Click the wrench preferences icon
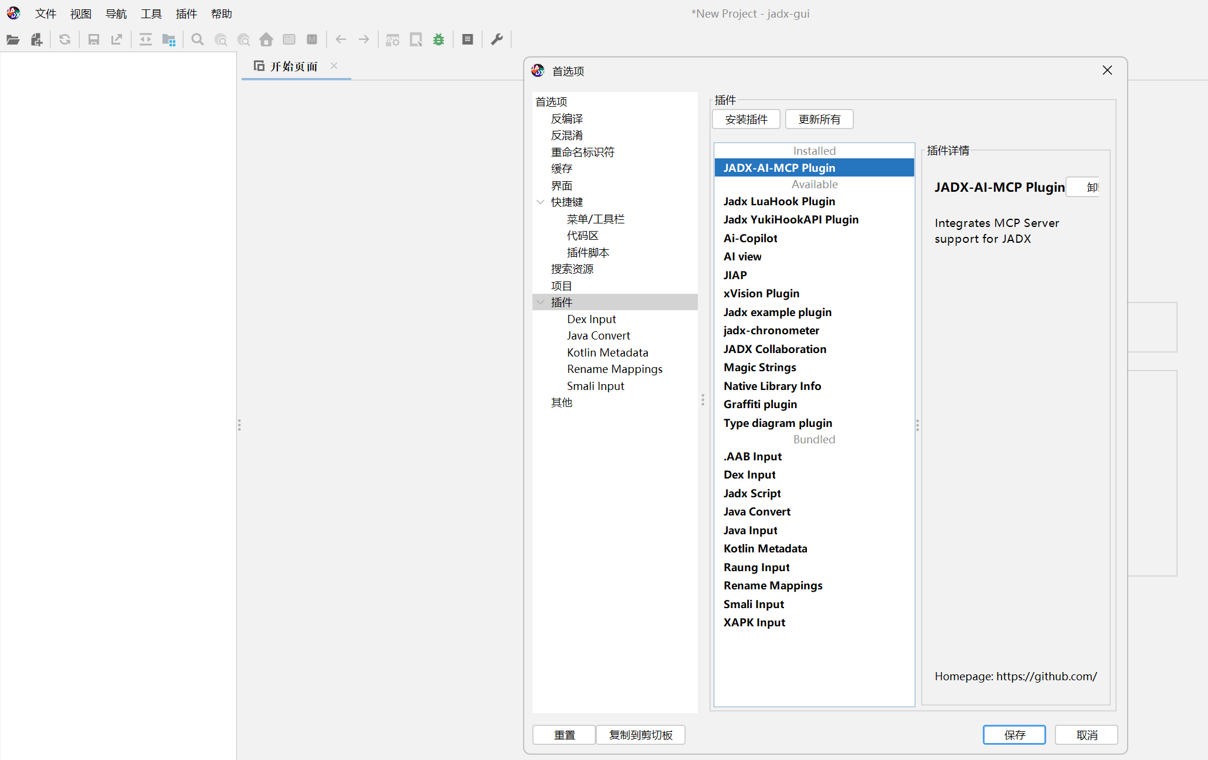Viewport: 1208px width, 760px height. tap(497, 40)
